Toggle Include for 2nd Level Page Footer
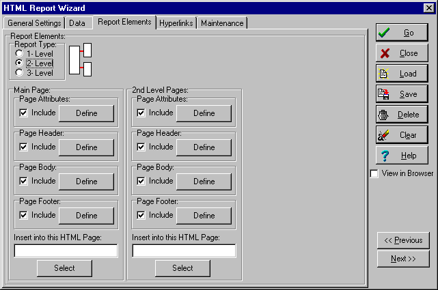The width and height of the screenshot is (438, 290). [141, 215]
